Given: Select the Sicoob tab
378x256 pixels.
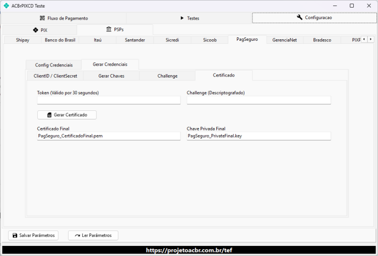Looking at the screenshot, I should pyautogui.click(x=210, y=40).
